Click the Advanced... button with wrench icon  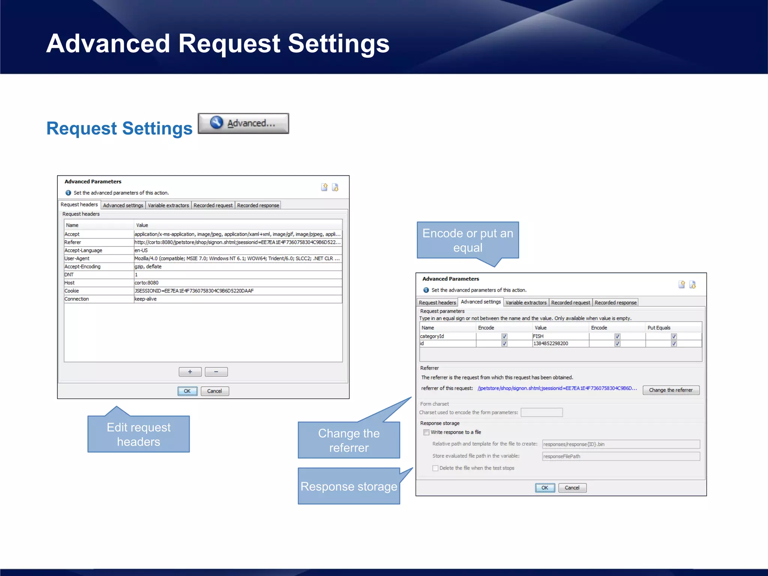coord(243,123)
